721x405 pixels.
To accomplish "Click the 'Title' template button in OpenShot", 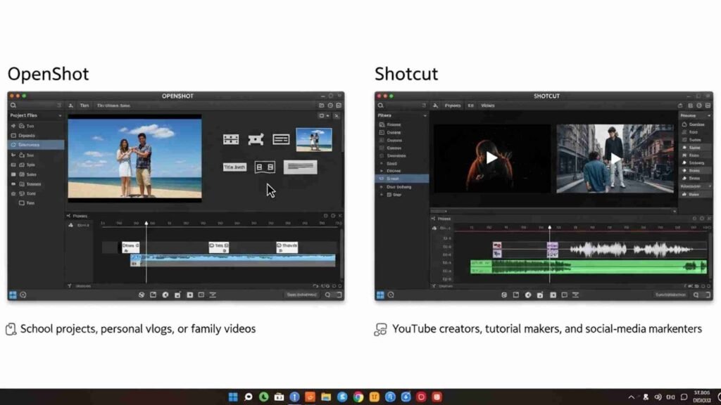I will click(234, 167).
